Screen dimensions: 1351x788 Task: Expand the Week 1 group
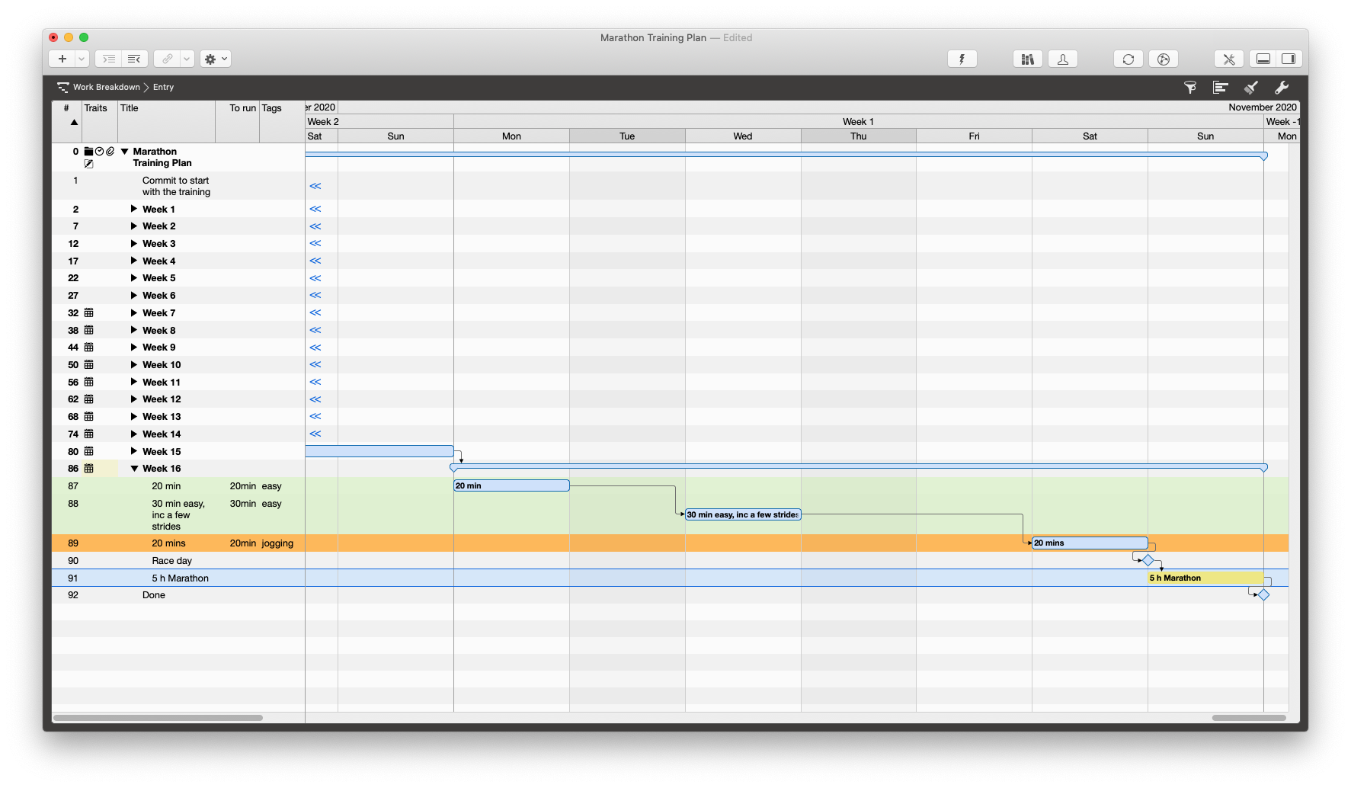pyautogui.click(x=135, y=209)
